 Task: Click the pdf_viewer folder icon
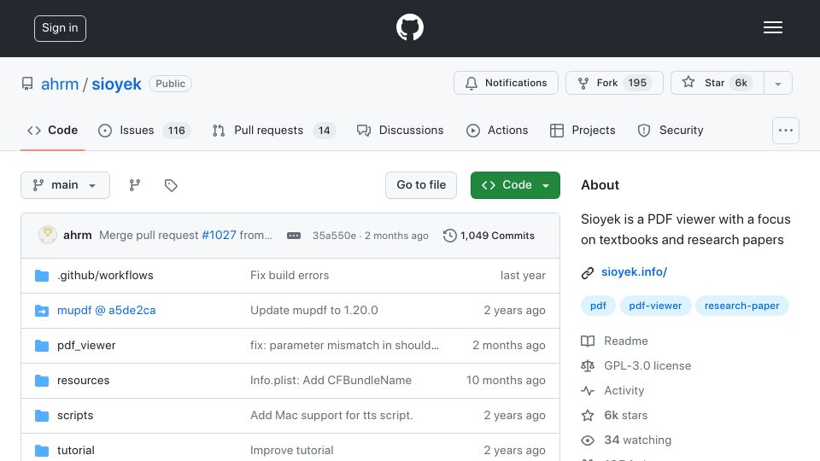click(42, 346)
